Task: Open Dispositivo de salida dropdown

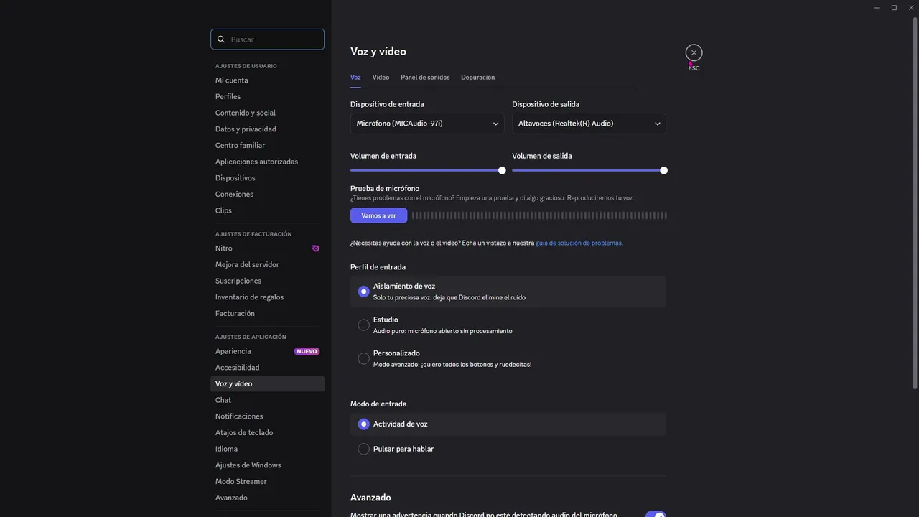Action: pyautogui.click(x=589, y=124)
